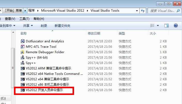Screen dimensions: 182x104
Task: Click the search magnifier icon
Action: (178, 11)
